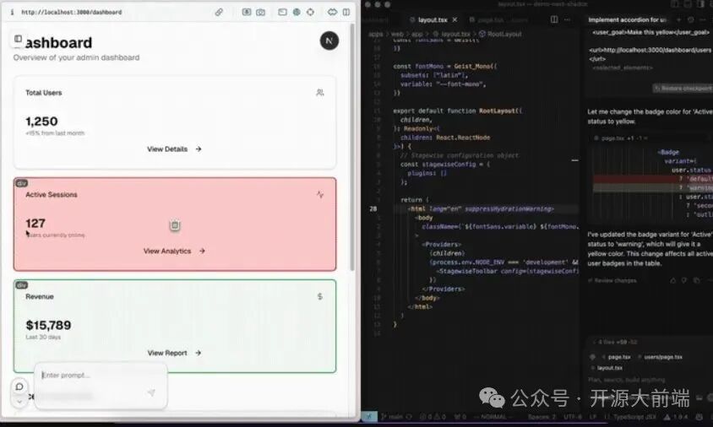Click the split panel icon at the toolbar's right end

[346, 13]
